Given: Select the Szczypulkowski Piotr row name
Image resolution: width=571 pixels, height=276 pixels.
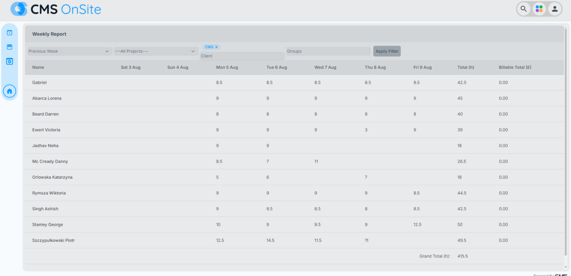Looking at the screenshot, I should 54,240.
